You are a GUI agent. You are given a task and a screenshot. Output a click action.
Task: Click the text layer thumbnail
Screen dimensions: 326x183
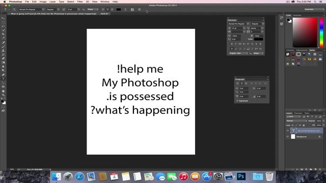[x=293, y=131]
